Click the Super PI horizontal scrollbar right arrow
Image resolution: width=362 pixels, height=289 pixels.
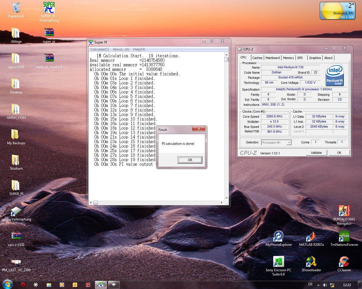pos(221,203)
